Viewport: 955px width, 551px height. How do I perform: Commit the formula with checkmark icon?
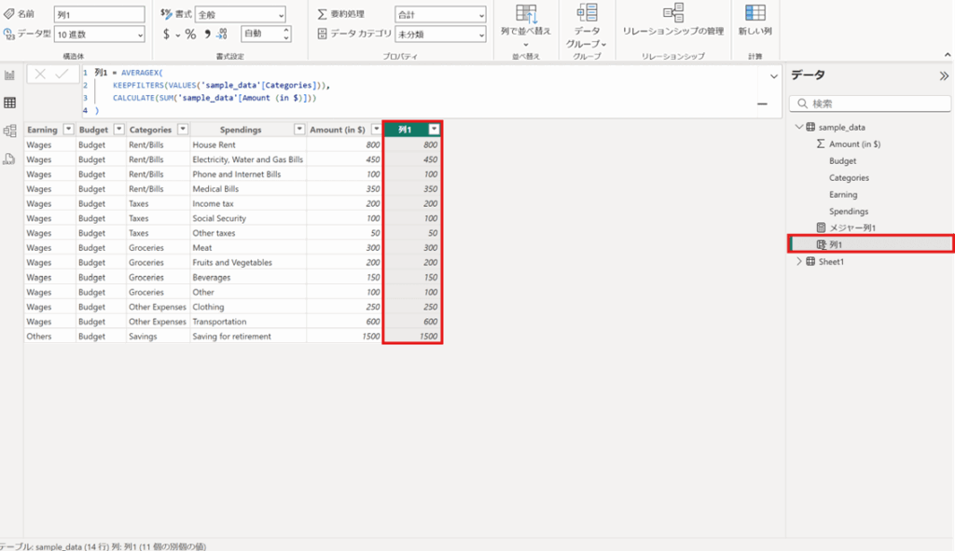tap(62, 75)
